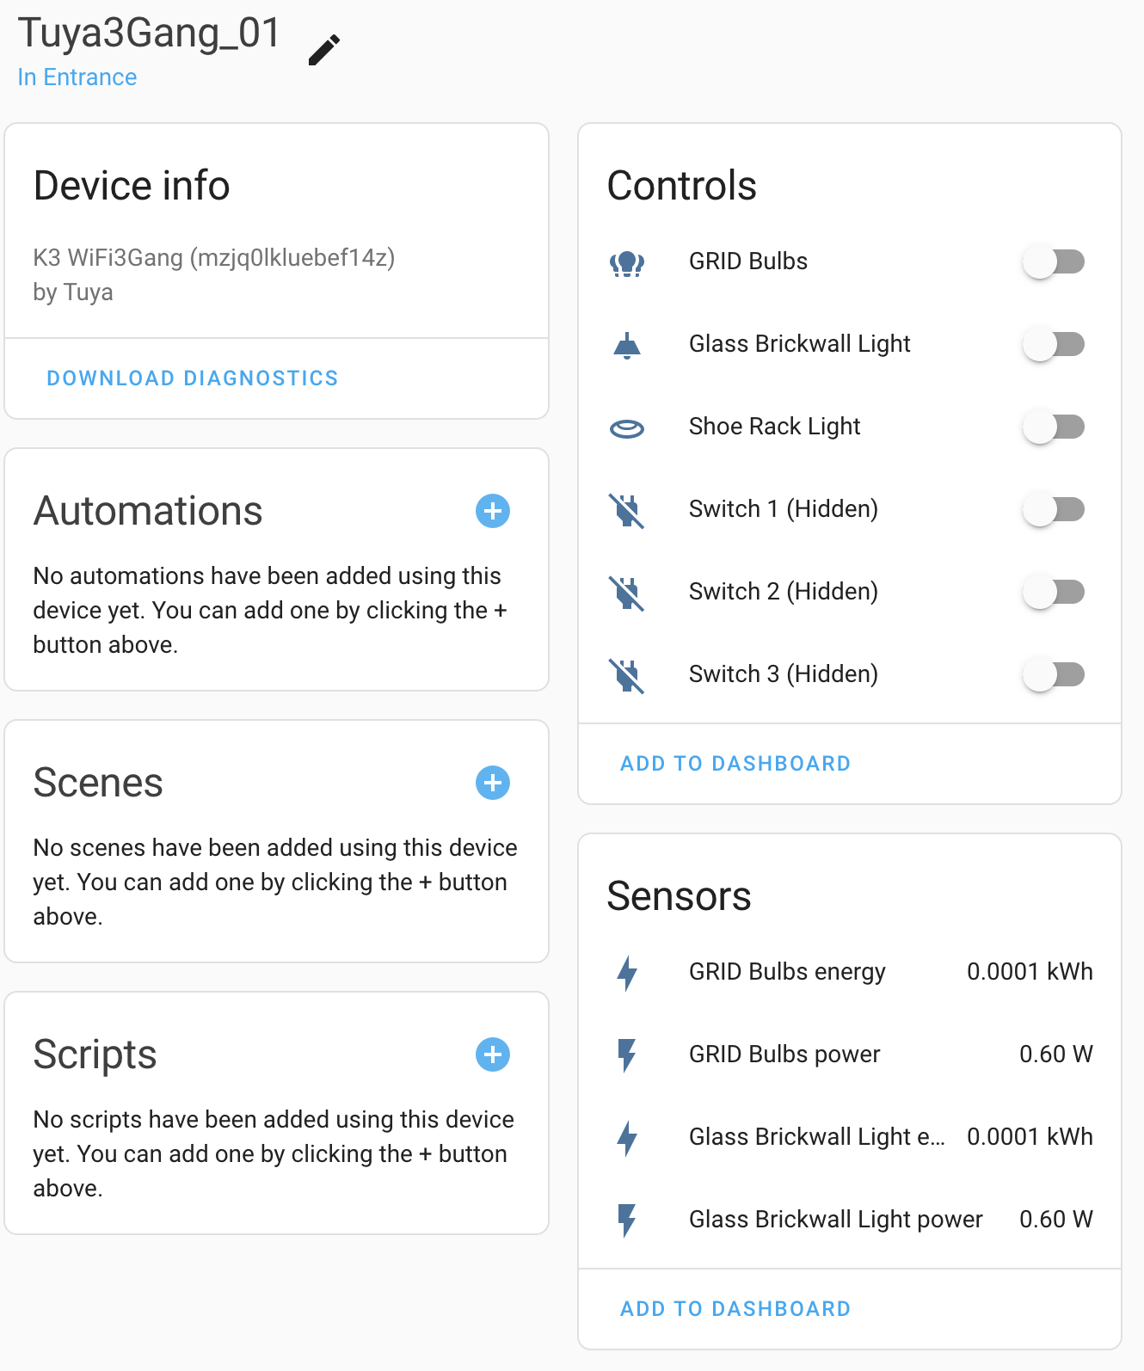Viewport: 1144px width, 1371px height.
Task: Select the GRID Bulbs energy reading 0.0001 kWh
Action: click(1029, 973)
